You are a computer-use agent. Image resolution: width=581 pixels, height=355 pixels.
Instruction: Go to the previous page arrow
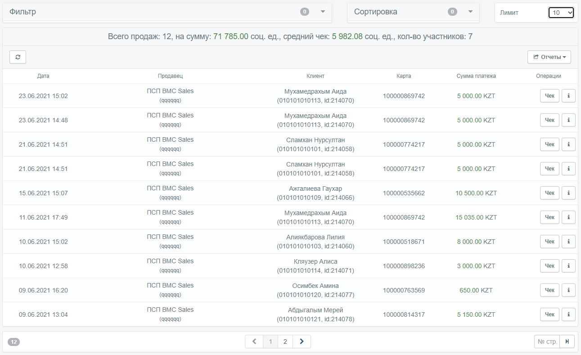[254, 342]
